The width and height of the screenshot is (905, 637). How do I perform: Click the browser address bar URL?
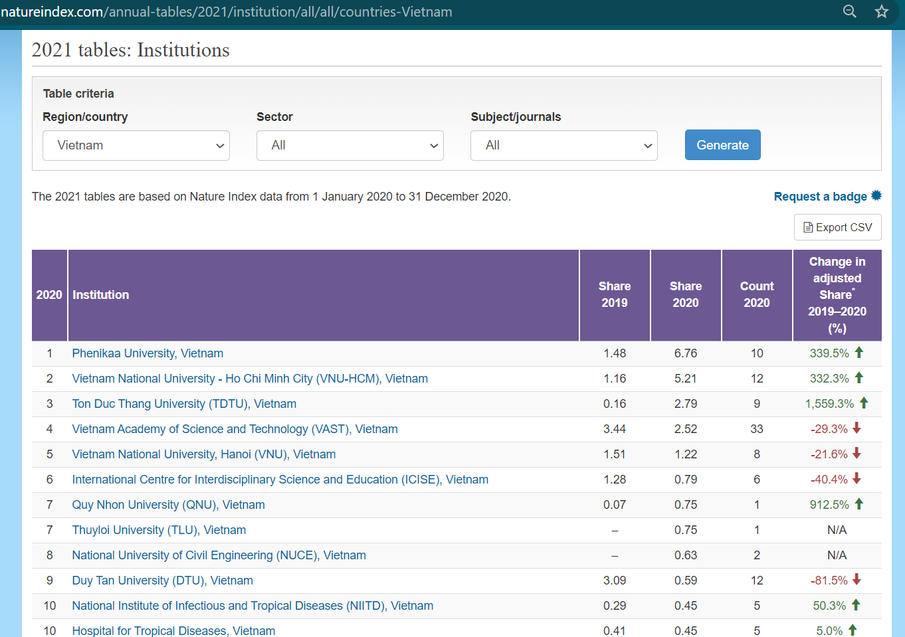click(226, 12)
